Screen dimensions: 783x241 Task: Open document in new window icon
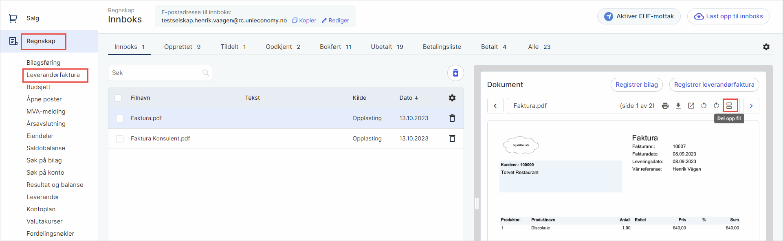[691, 106]
